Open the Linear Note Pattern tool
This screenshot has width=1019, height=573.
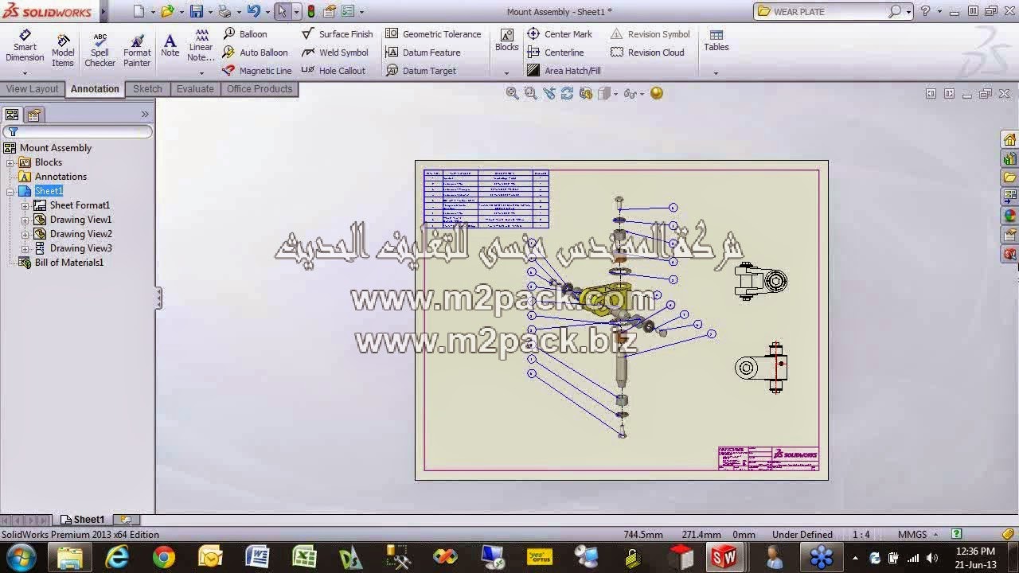coord(201,46)
